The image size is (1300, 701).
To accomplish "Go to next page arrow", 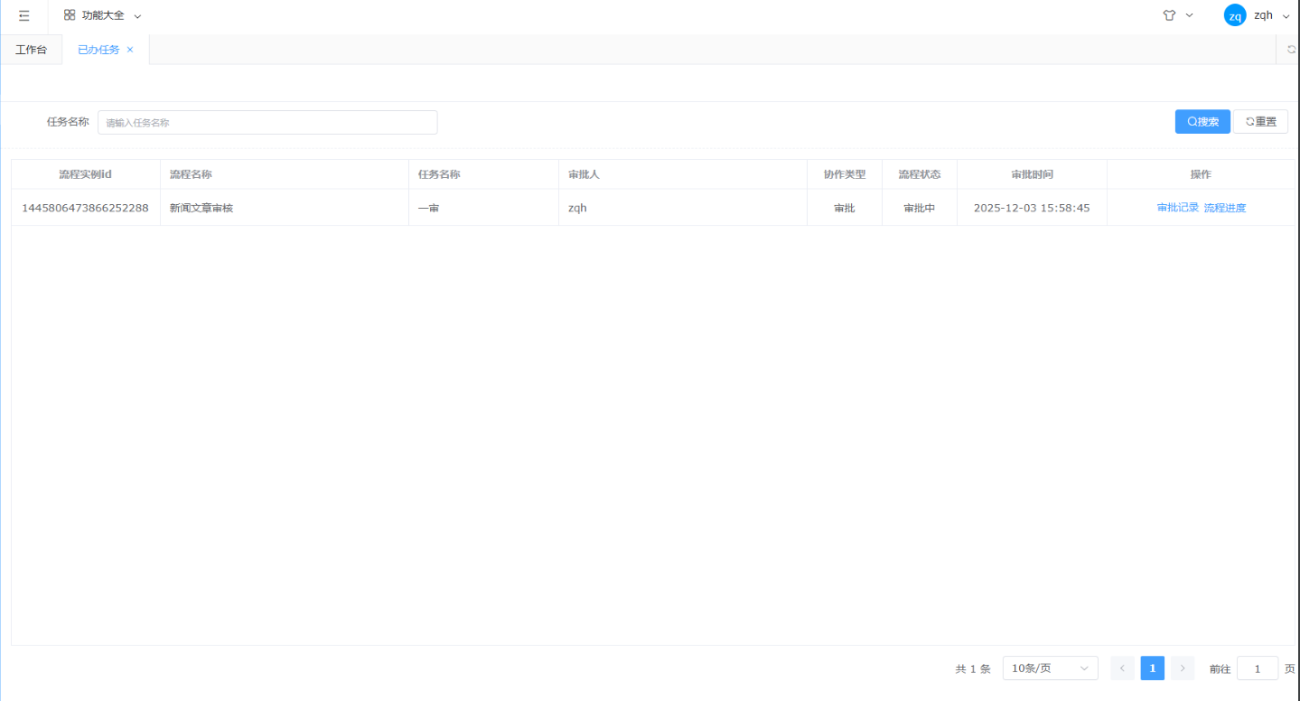I will click(1183, 668).
